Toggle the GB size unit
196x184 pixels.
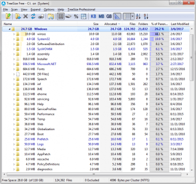click(x=109, y=17)
